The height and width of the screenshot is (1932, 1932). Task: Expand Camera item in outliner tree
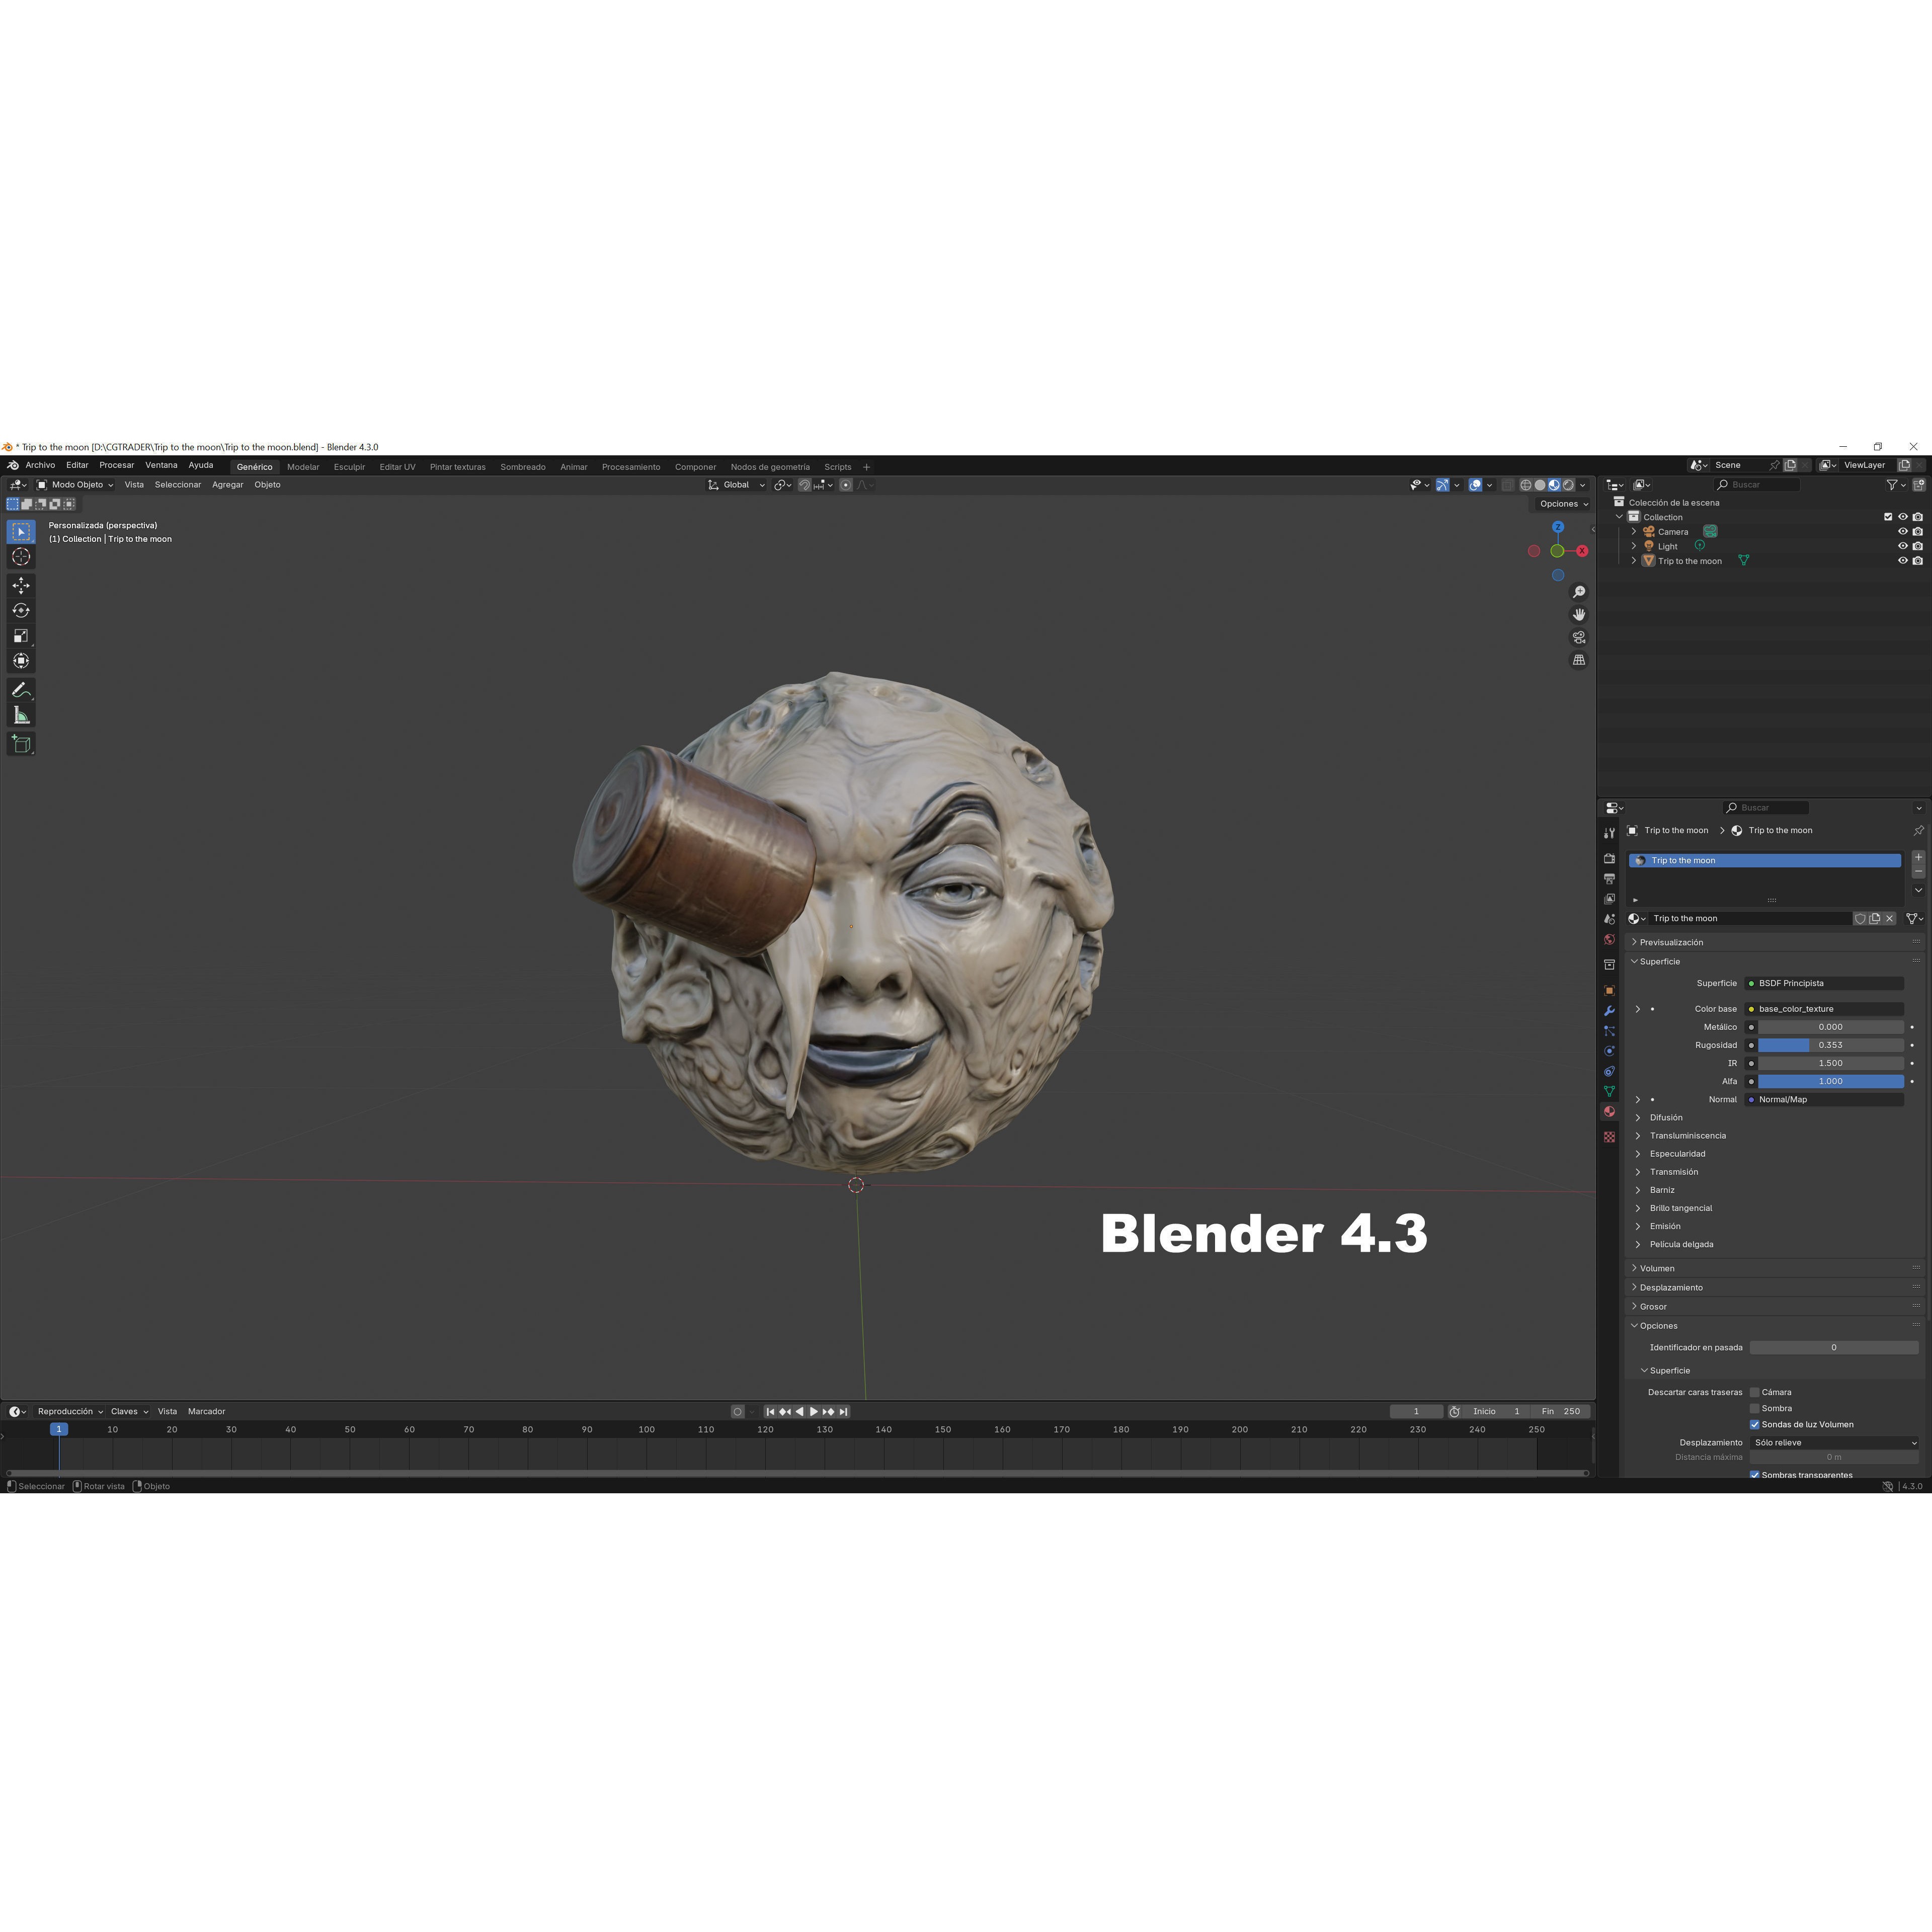(x=1634, y=532)
